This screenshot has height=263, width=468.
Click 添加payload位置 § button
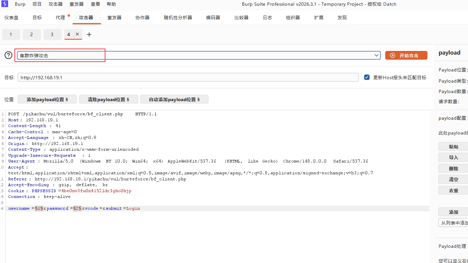47,99
